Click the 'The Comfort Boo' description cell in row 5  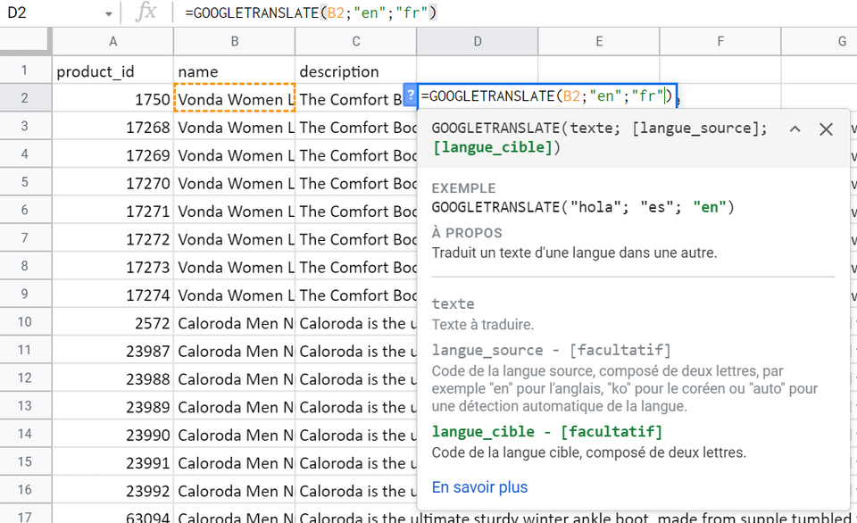click(356, 182)
